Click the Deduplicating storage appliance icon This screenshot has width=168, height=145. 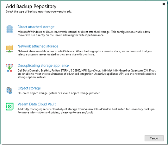(x=9, y=68)
